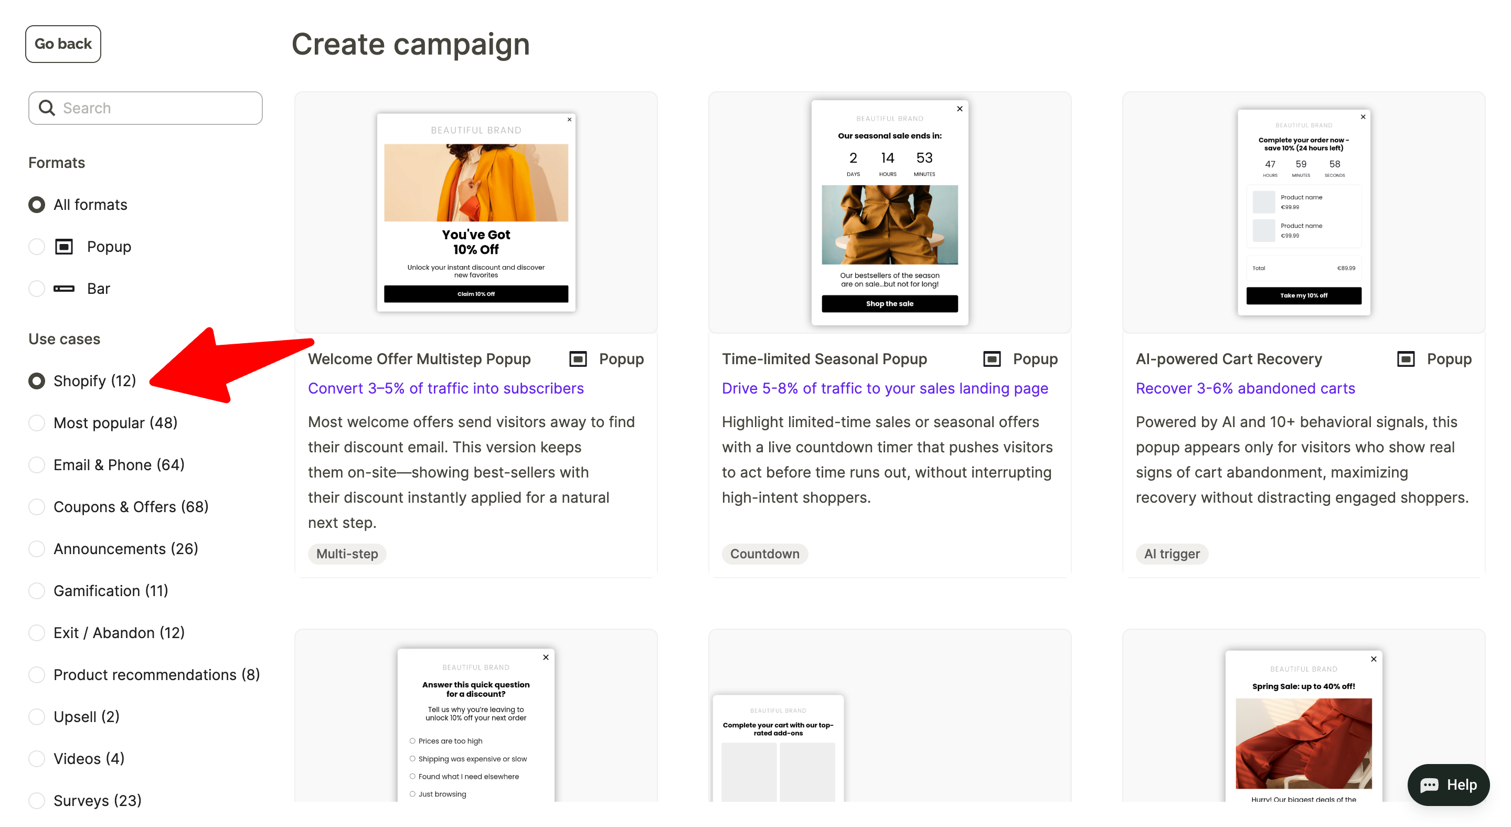Click popup icon on Welcome Offer card

click(x=578, y=359)
